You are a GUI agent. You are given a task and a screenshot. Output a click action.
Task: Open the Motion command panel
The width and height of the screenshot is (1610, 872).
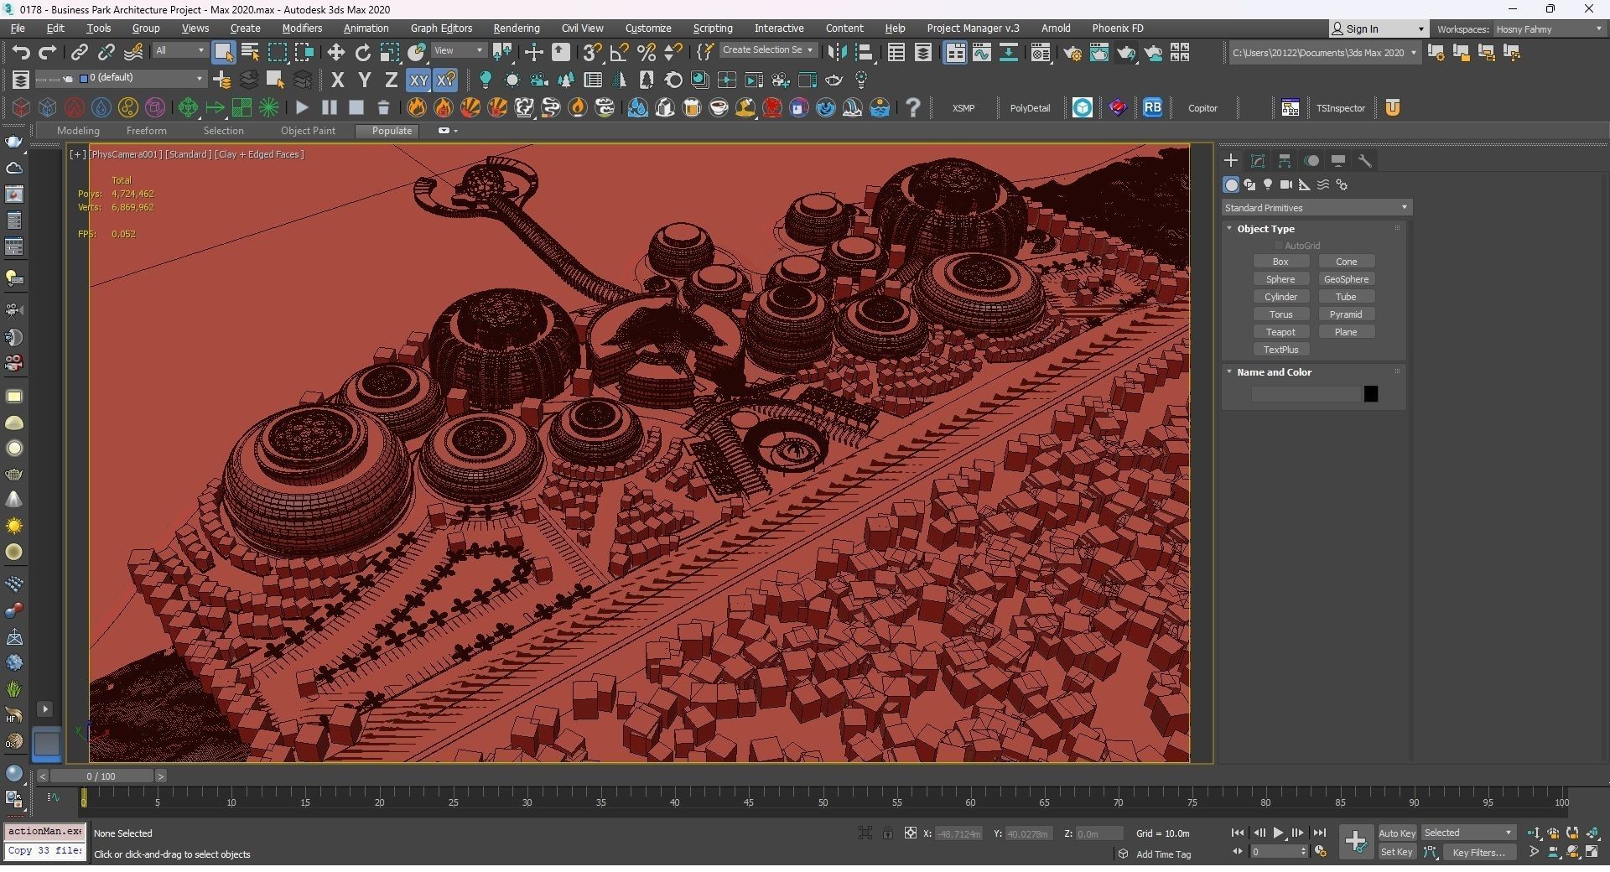(x=1311, y=160)
